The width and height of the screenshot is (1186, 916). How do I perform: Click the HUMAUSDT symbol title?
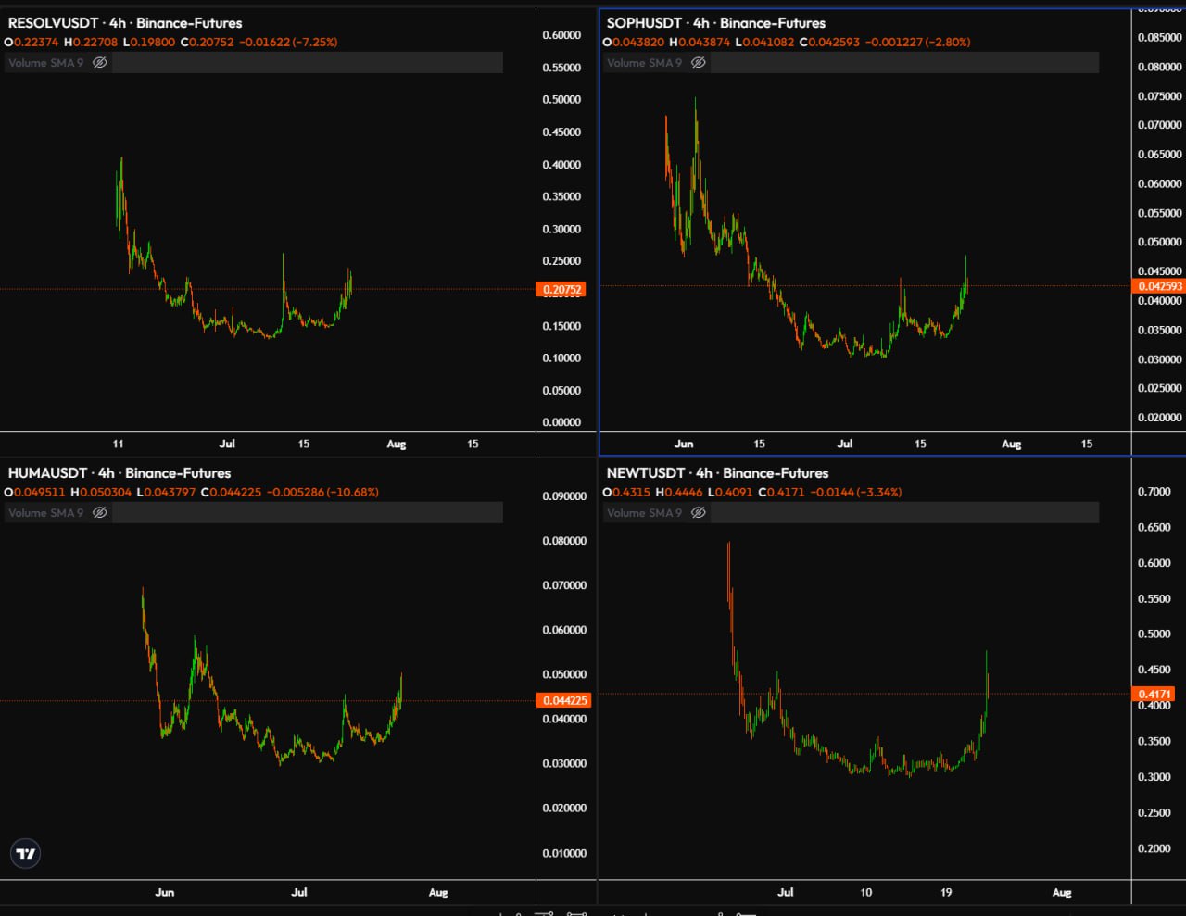pos(47,473)
